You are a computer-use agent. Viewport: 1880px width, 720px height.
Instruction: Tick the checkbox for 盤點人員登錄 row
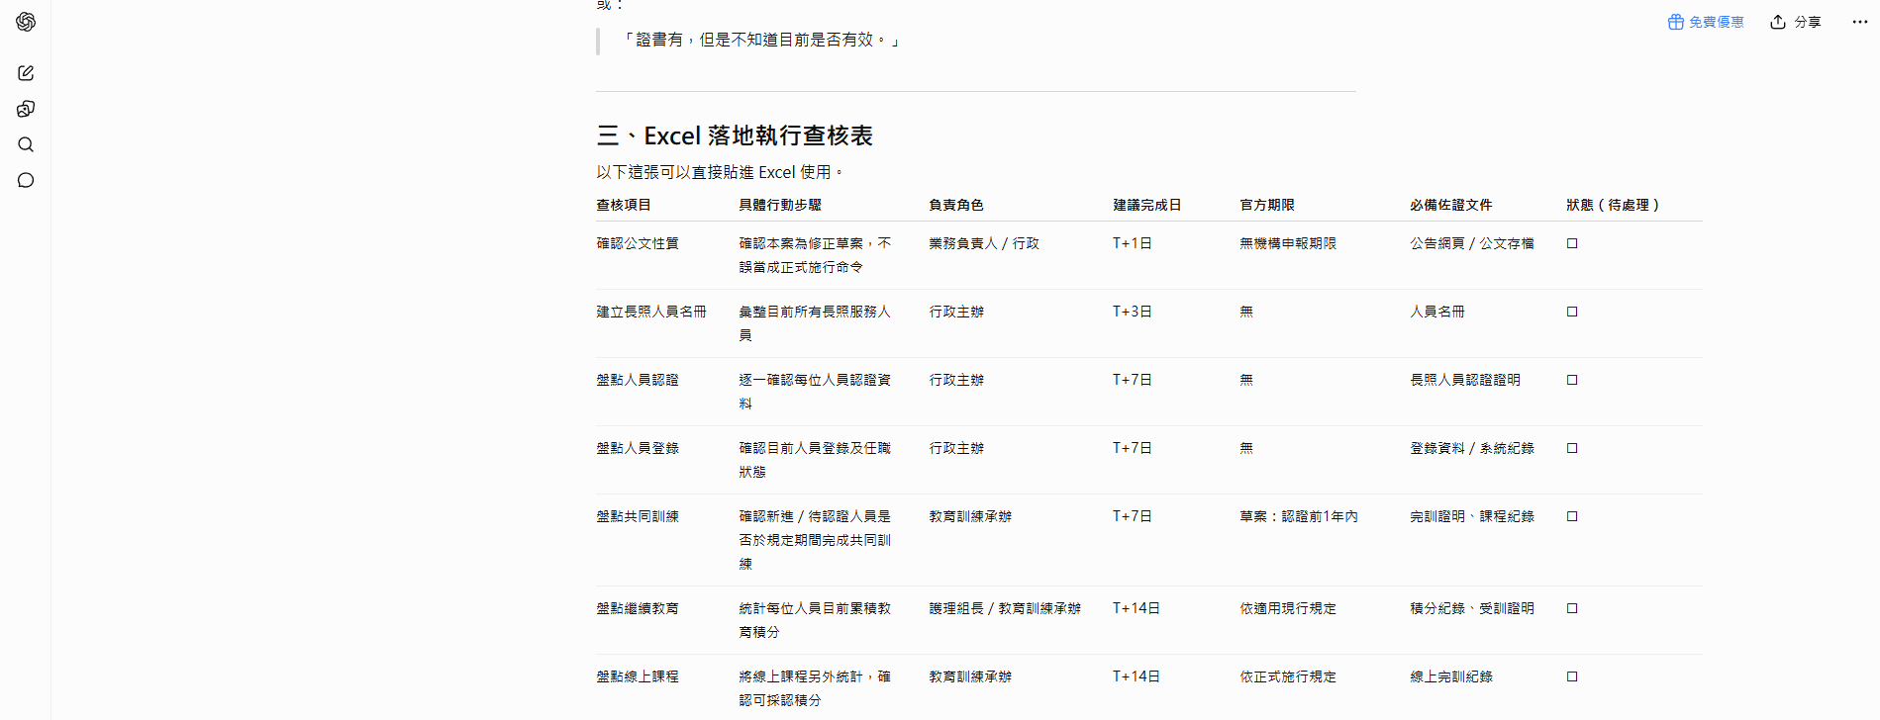click(x=1572, y=448)
